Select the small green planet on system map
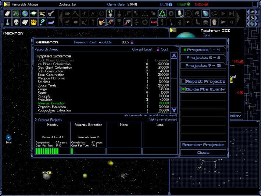Screen dimensions: 261x196 85,175
